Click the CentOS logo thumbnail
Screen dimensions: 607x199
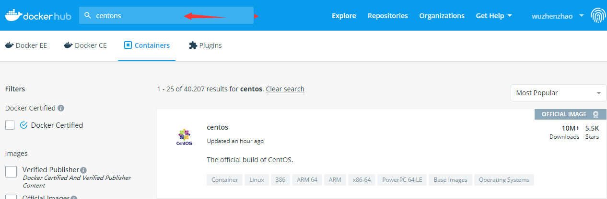pyautogui.click(x=184, y=136)
